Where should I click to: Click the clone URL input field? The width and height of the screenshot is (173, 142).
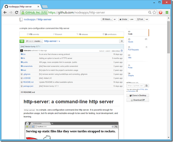tap(135, 86)
